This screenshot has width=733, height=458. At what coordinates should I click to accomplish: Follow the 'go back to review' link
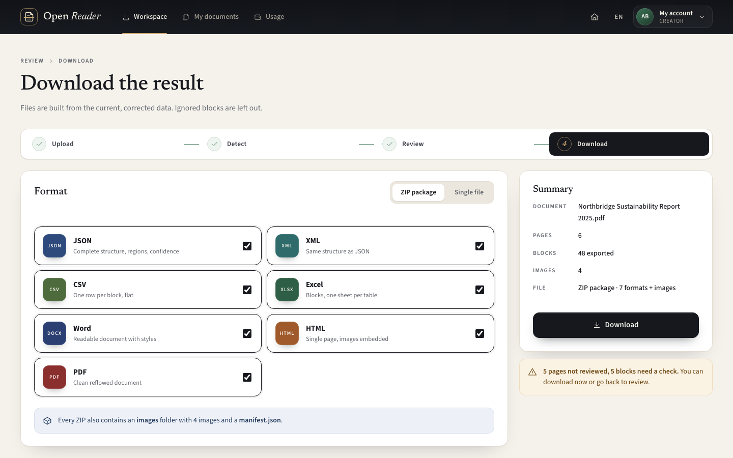[623, 382]
